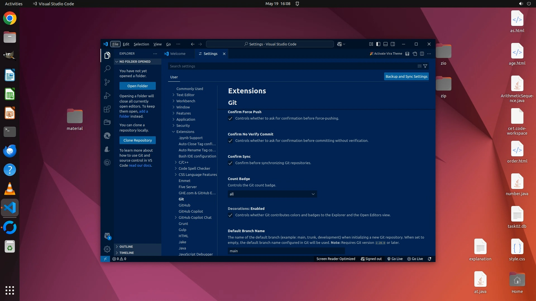Open the Selection menu
Image resolution: width=536 pixels, height=301 pixels.
(x=141, y=44)
